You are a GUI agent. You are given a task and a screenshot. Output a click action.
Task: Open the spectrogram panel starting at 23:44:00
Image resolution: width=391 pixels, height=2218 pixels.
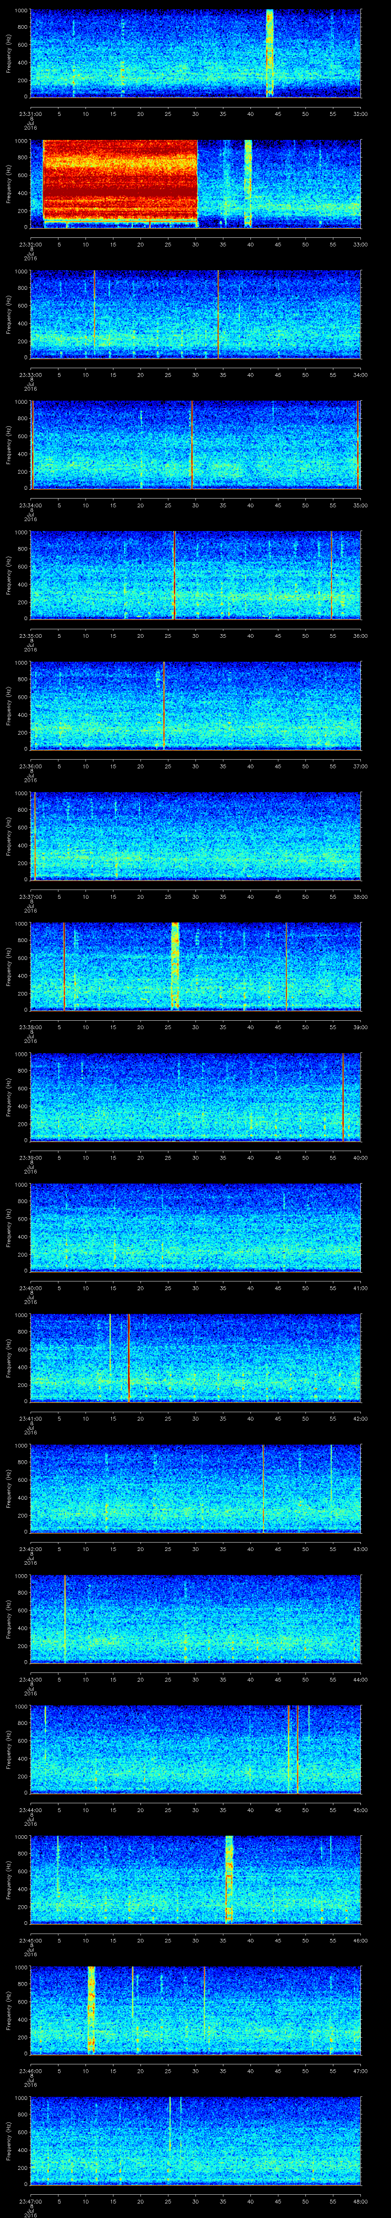tap(196, 1750)
